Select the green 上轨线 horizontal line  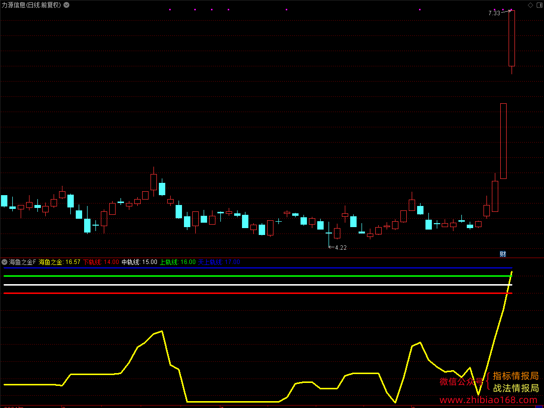[258, 276]
